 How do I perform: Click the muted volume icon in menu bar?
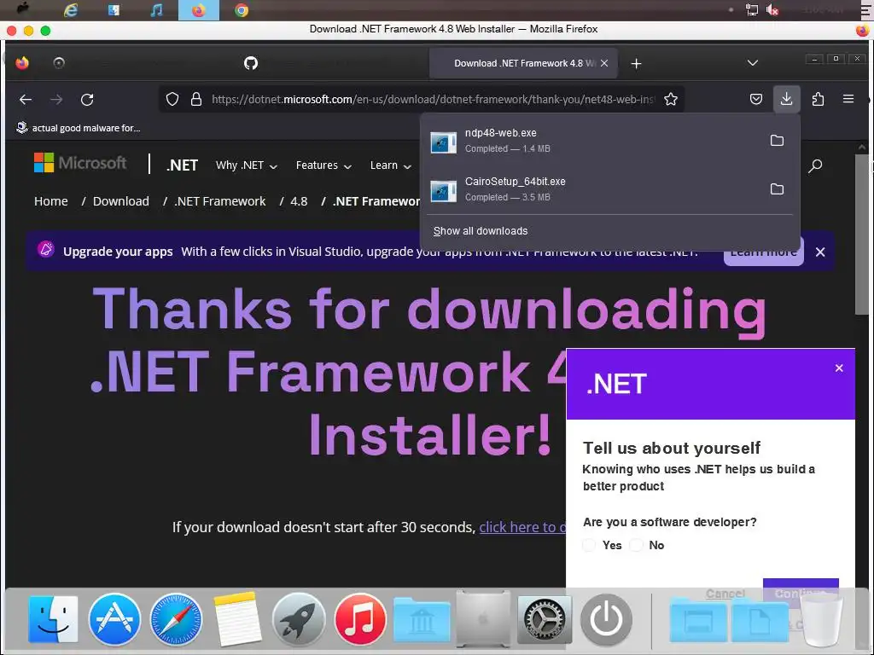pos(772,10)
